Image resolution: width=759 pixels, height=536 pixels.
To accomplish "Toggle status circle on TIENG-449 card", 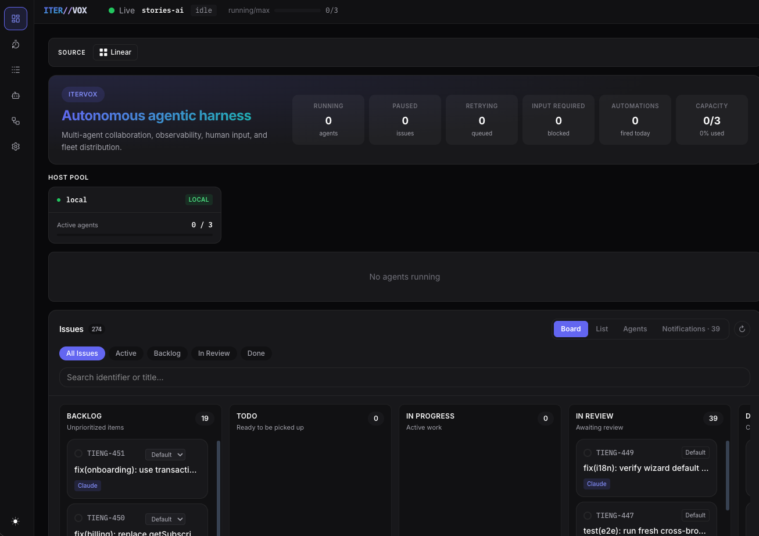I will 588,453.
